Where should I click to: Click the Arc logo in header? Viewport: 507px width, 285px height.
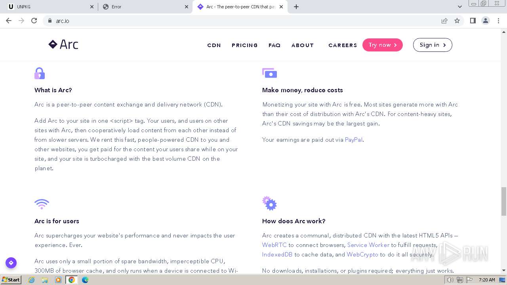click(63, 45)
